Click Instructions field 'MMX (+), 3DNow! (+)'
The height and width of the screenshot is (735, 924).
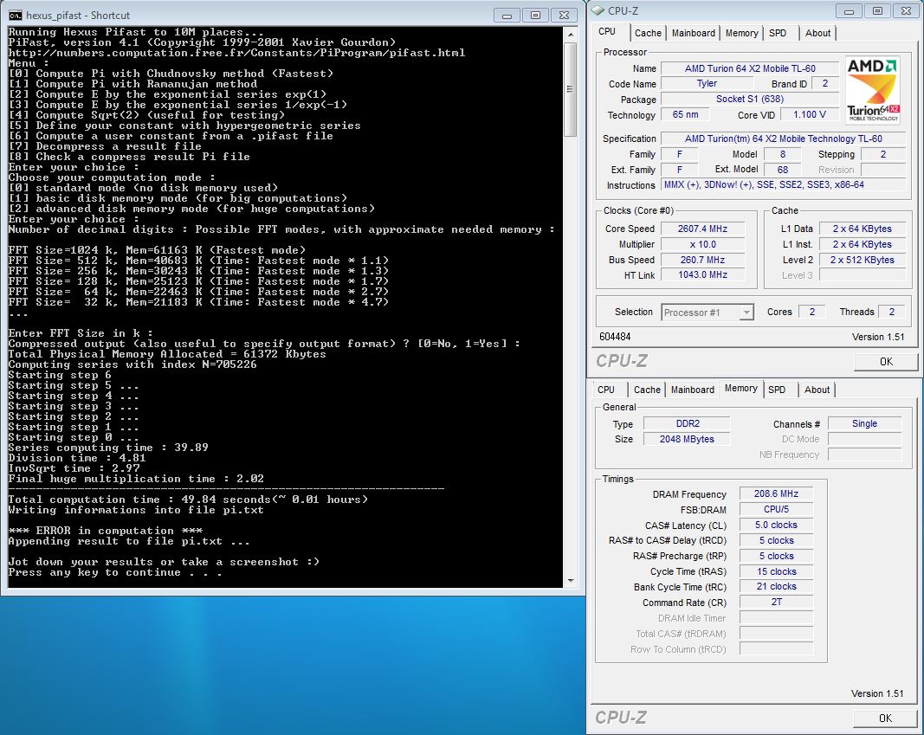(x=783, y=184)
